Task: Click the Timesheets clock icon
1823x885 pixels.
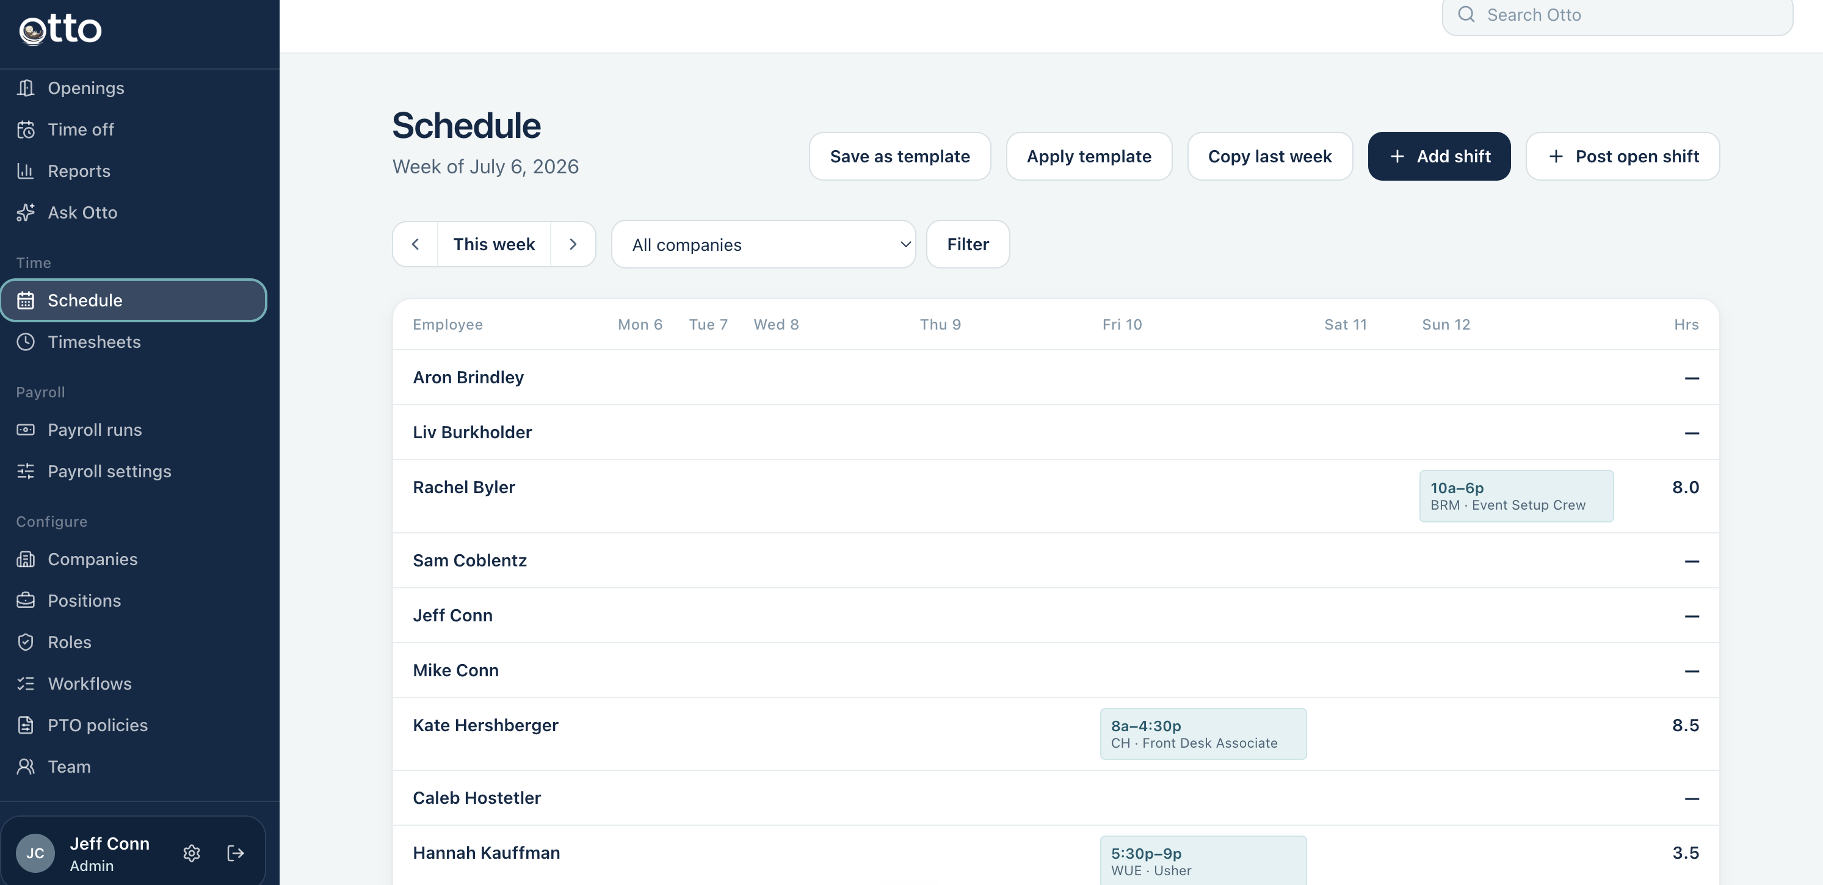Action: pyautogui.click(x=26, y=342)
